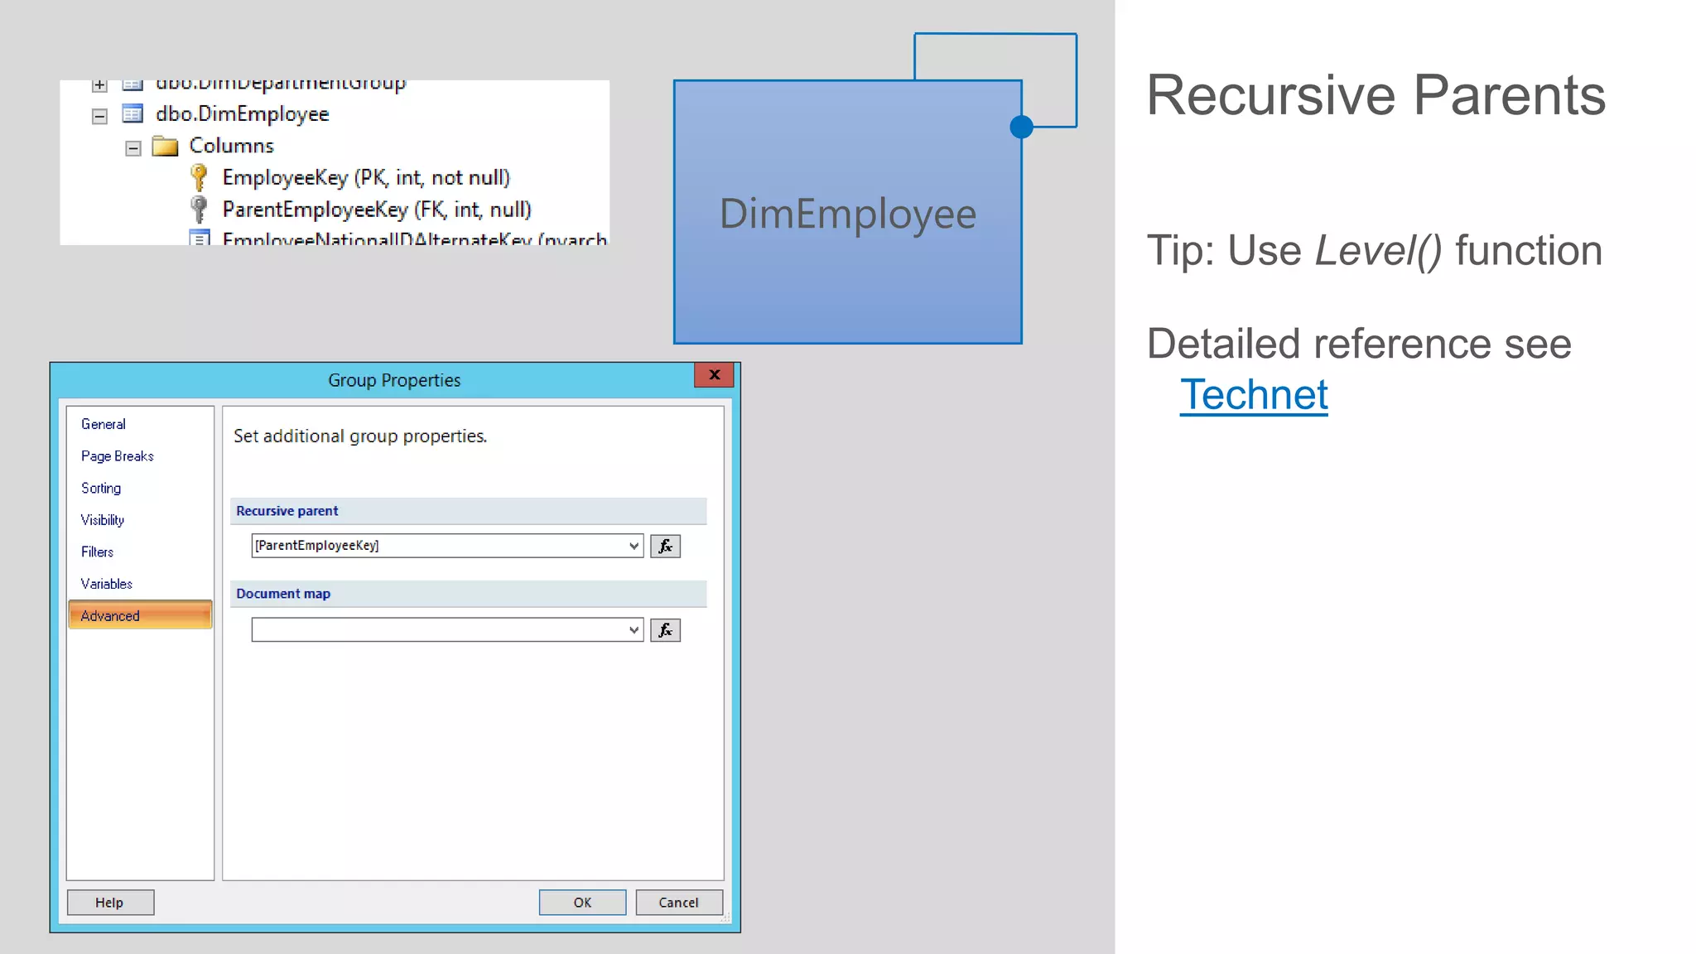Click the DimEmployee diagram box
Viewport: 1696px width, 954px height.
coord(848,212)
